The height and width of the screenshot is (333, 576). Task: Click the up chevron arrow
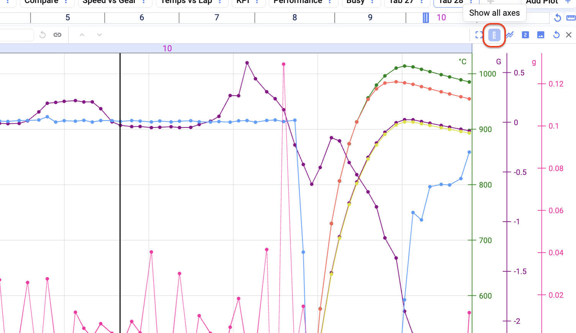click(x=82, y=35)
